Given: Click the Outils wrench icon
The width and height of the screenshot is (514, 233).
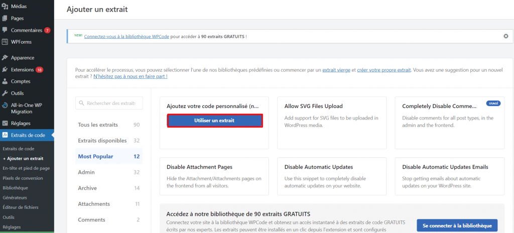Looking at the screenshot, I should coord(5,93).
